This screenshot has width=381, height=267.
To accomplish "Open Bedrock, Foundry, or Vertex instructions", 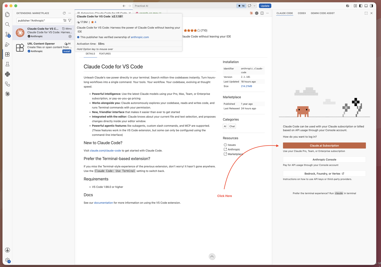I will pyautogui.click(x=324, y=173).
